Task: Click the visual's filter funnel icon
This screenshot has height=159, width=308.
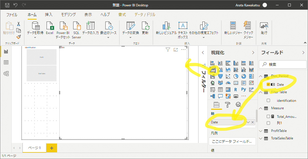Action: [167, 50]
